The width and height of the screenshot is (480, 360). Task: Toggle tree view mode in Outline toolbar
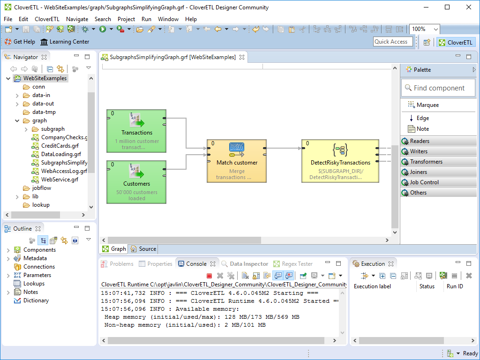click(x=43, y=240)
